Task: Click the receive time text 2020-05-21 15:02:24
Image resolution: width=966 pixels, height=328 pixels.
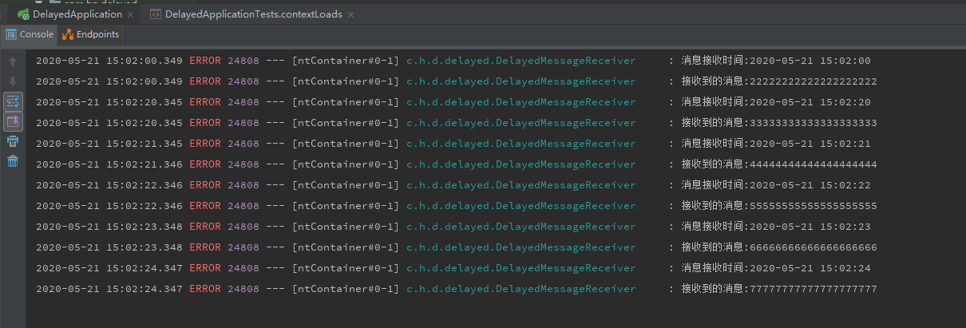Action: coord(810,268)
